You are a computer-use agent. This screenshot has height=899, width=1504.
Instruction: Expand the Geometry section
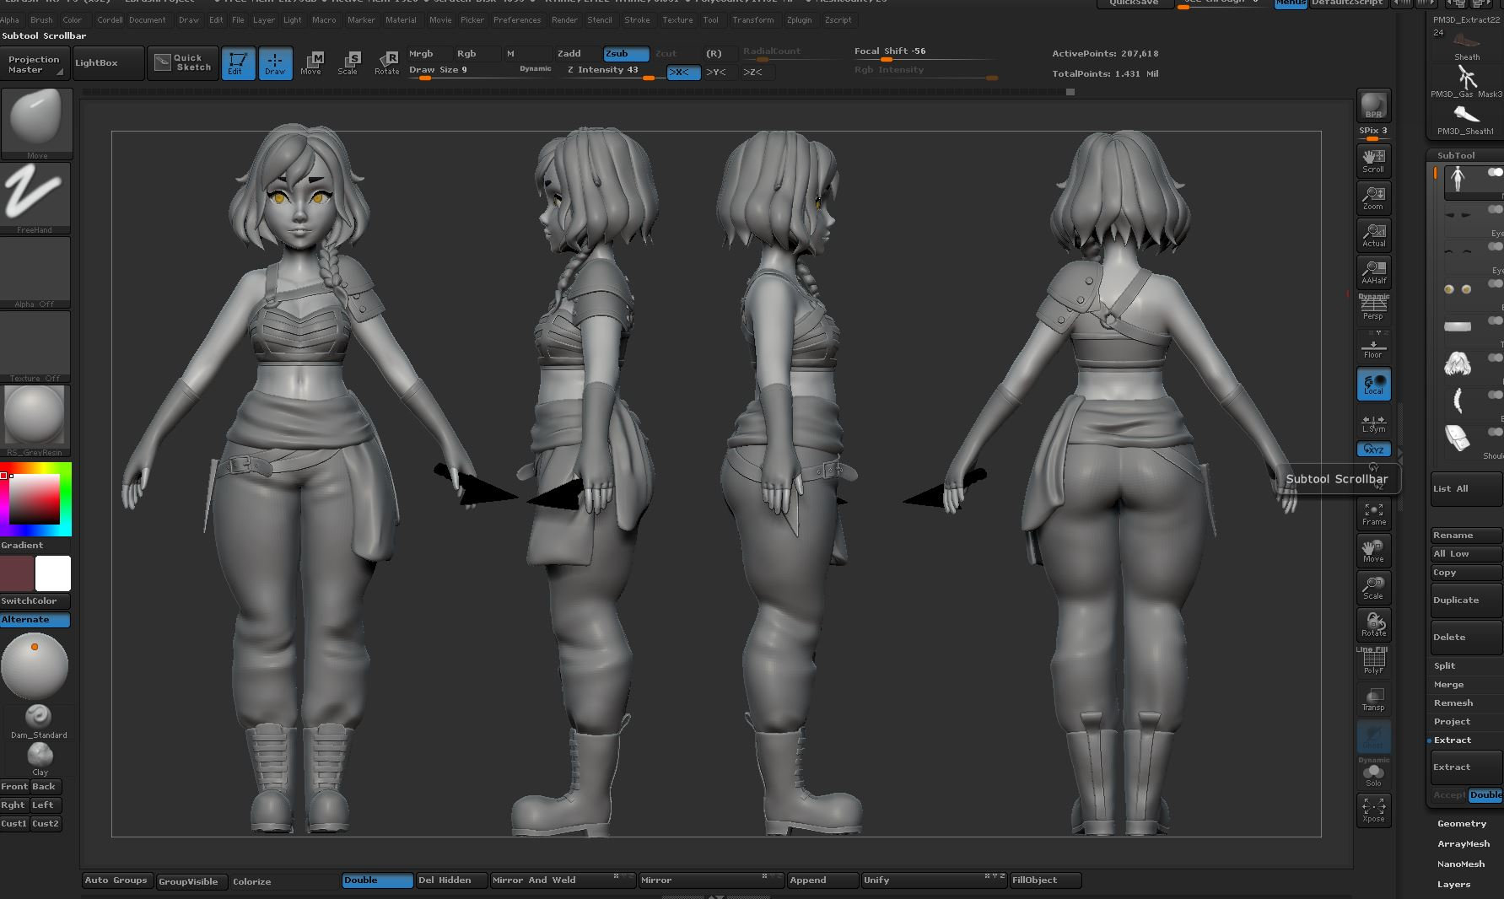(x=1462, y=824)
